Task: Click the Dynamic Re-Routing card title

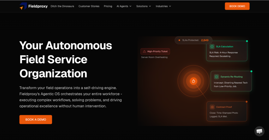Action: (231, 77)
